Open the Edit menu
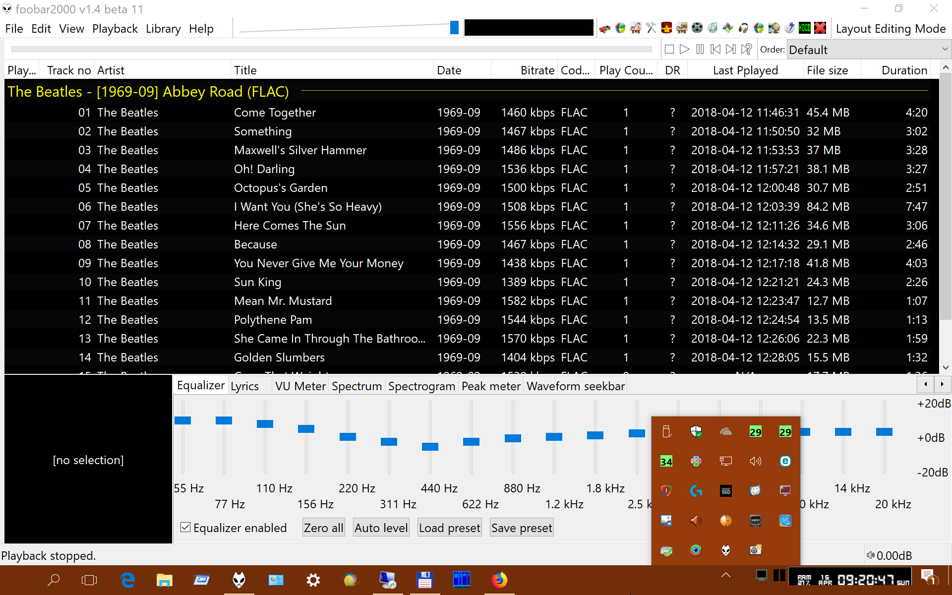Image resolution: width=952 pixels, height=595 pixels. 41,29
